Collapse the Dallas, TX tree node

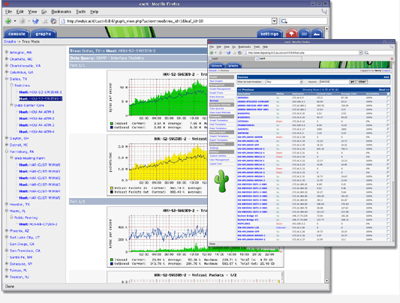pyautogui.click(x=7, y=79)
